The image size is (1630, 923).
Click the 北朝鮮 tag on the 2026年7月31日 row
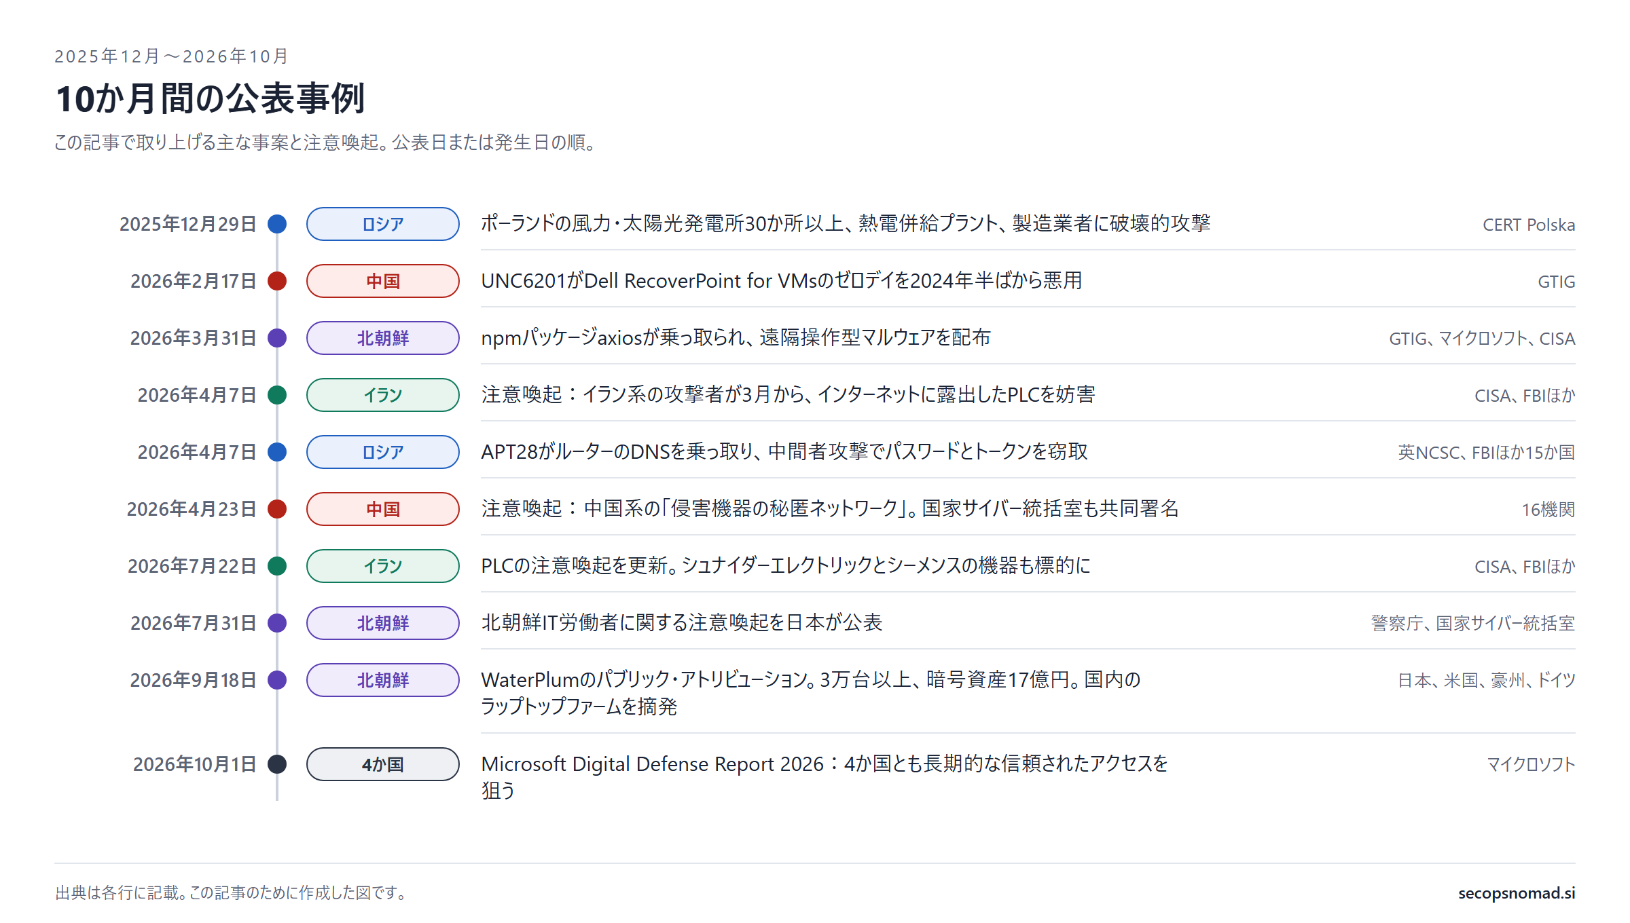coord(383,623)
